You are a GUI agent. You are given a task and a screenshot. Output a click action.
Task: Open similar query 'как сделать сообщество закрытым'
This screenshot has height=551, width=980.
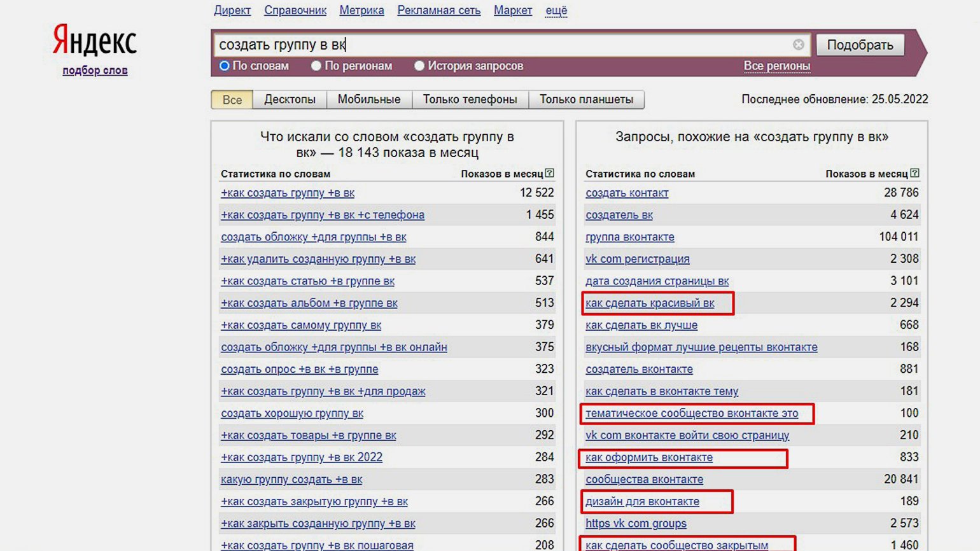pyautogui.click(x=676, y=545)
